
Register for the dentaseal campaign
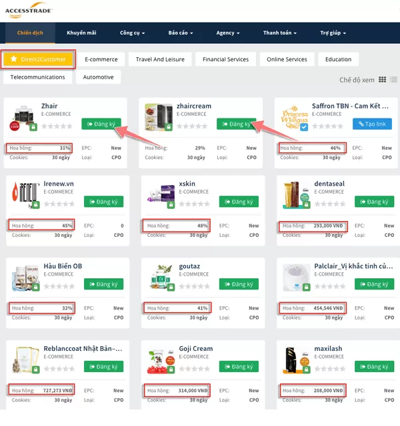(375, 202)
